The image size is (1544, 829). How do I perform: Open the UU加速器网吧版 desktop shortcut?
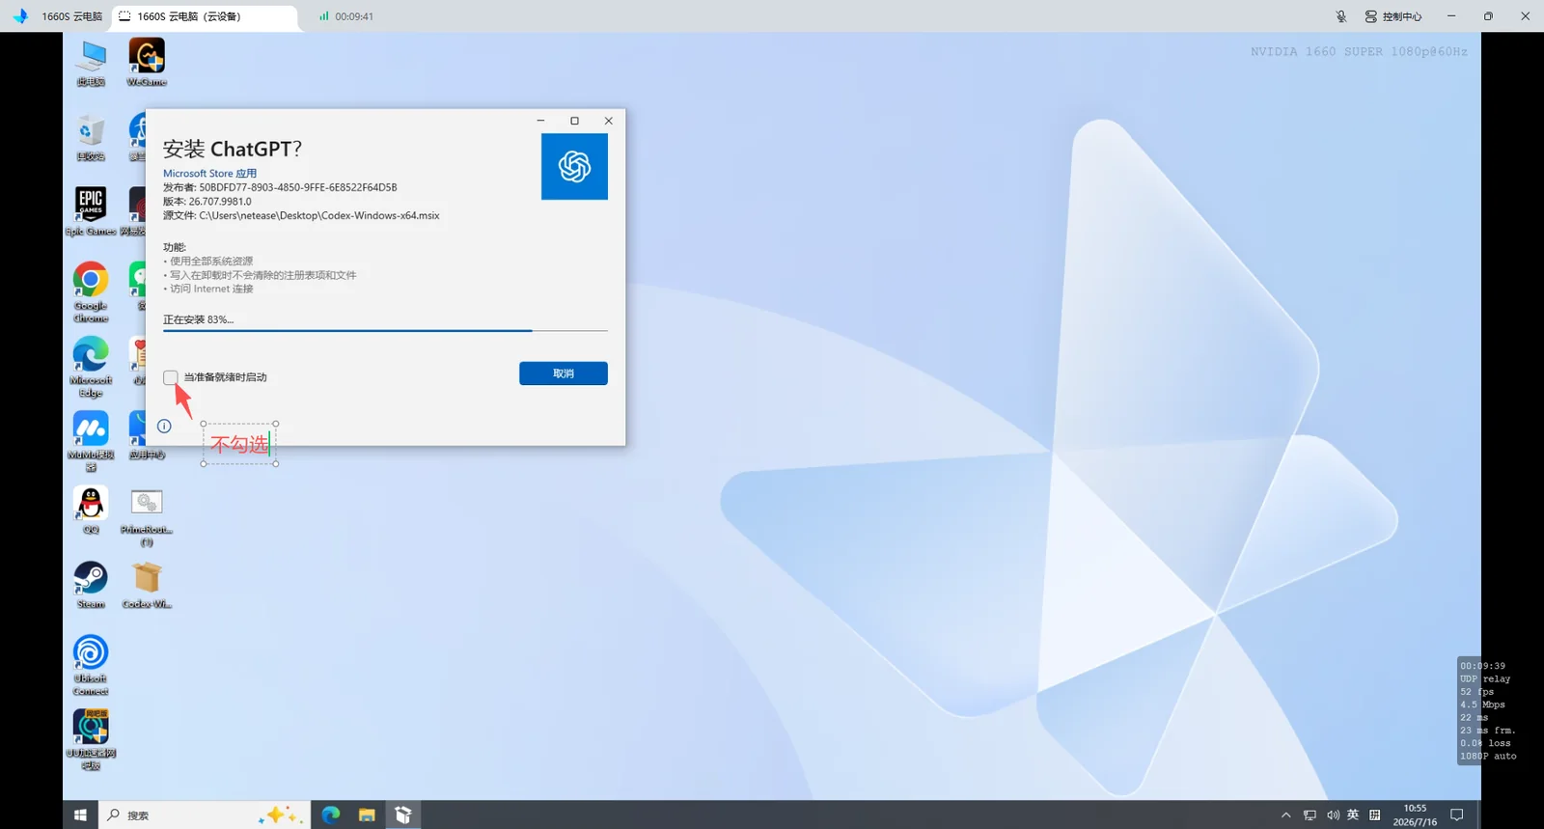click(91, 739)
